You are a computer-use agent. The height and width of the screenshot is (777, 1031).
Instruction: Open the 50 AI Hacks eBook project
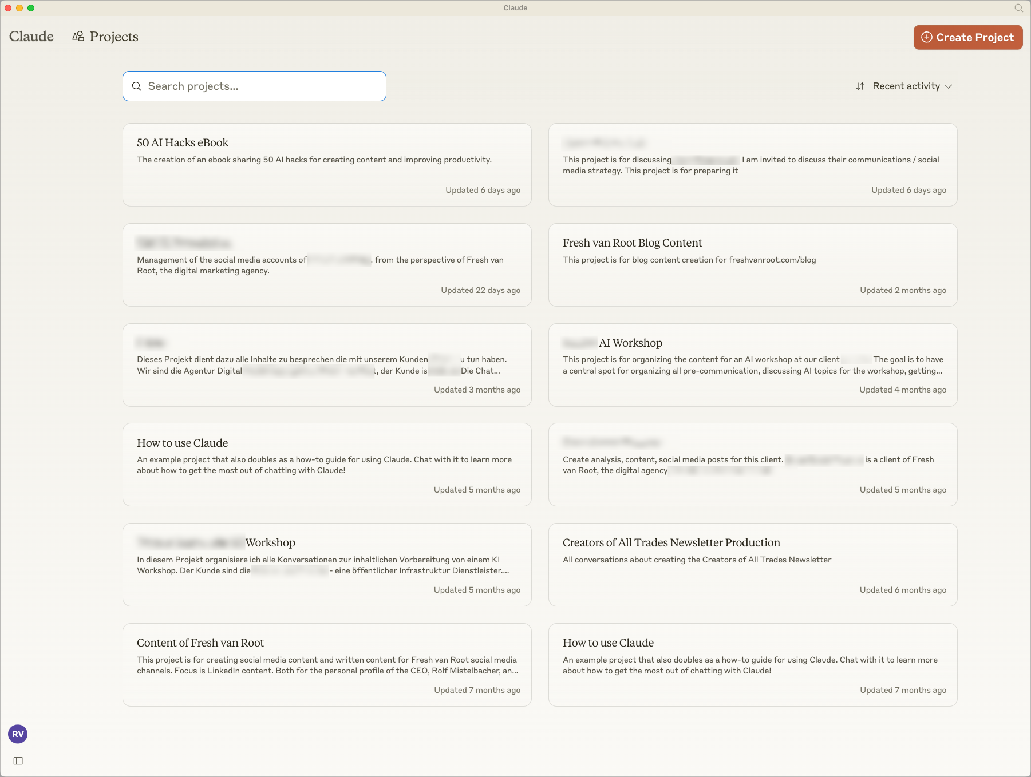327,165
